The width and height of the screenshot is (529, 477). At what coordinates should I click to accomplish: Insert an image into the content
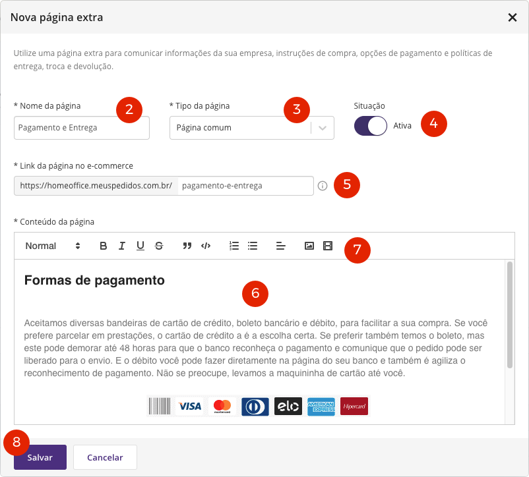point(309,246)
